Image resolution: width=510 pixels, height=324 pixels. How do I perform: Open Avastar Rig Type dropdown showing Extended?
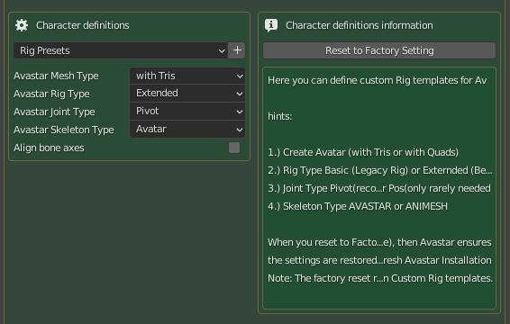[x=187, y=94]
